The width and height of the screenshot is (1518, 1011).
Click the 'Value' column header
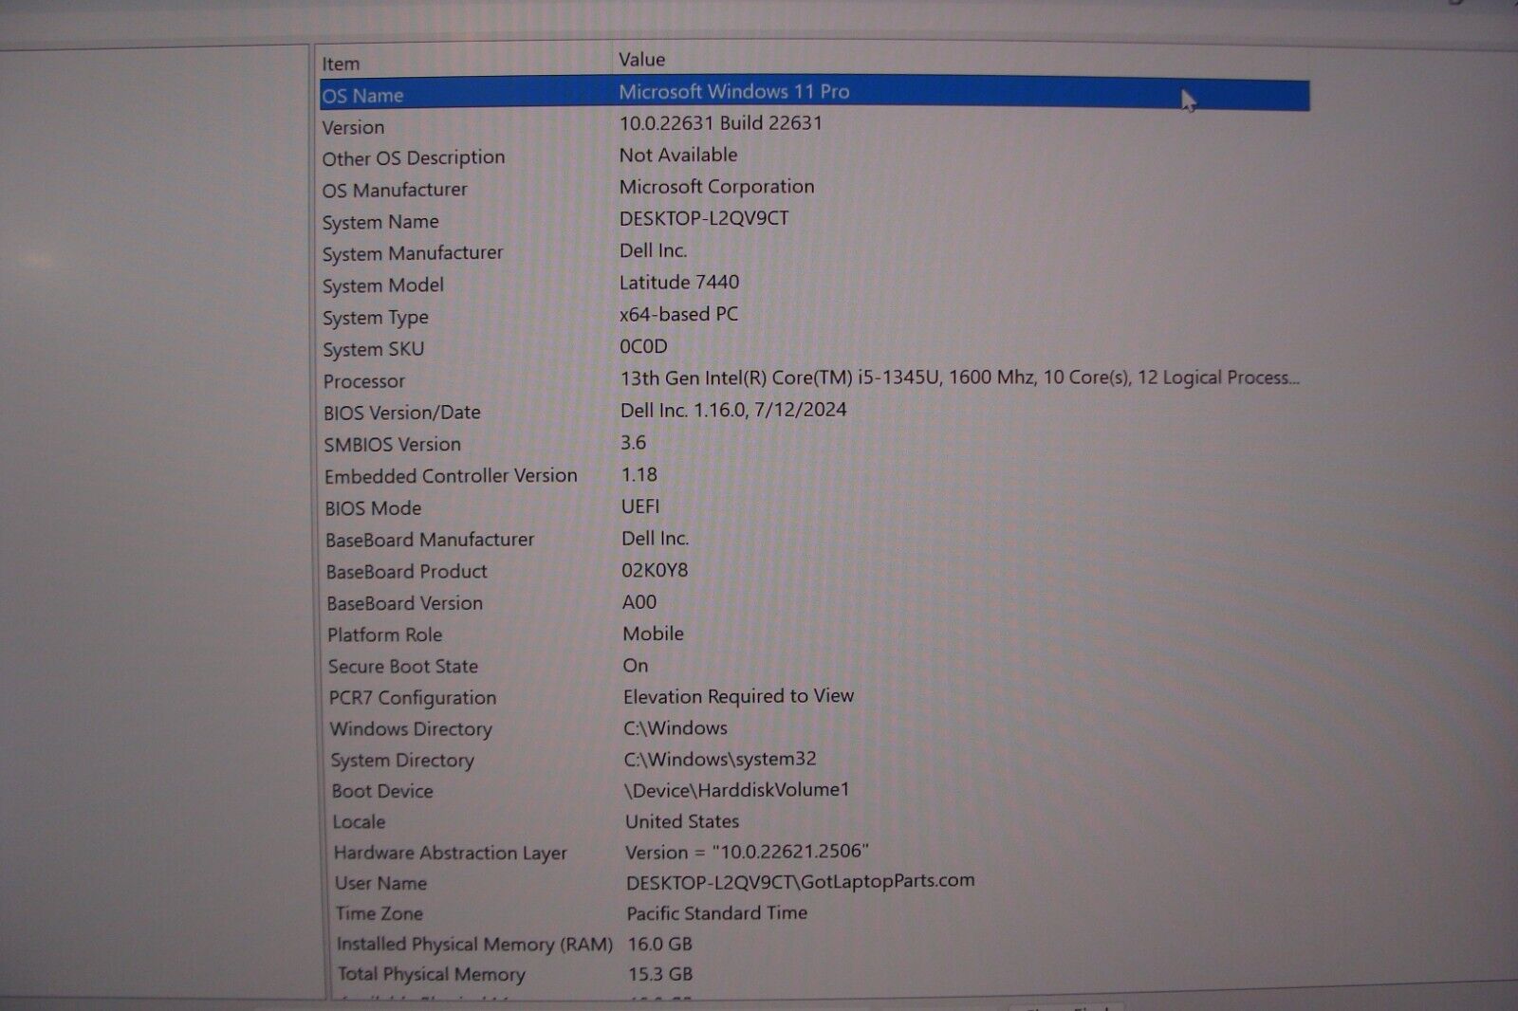(642, 59)
